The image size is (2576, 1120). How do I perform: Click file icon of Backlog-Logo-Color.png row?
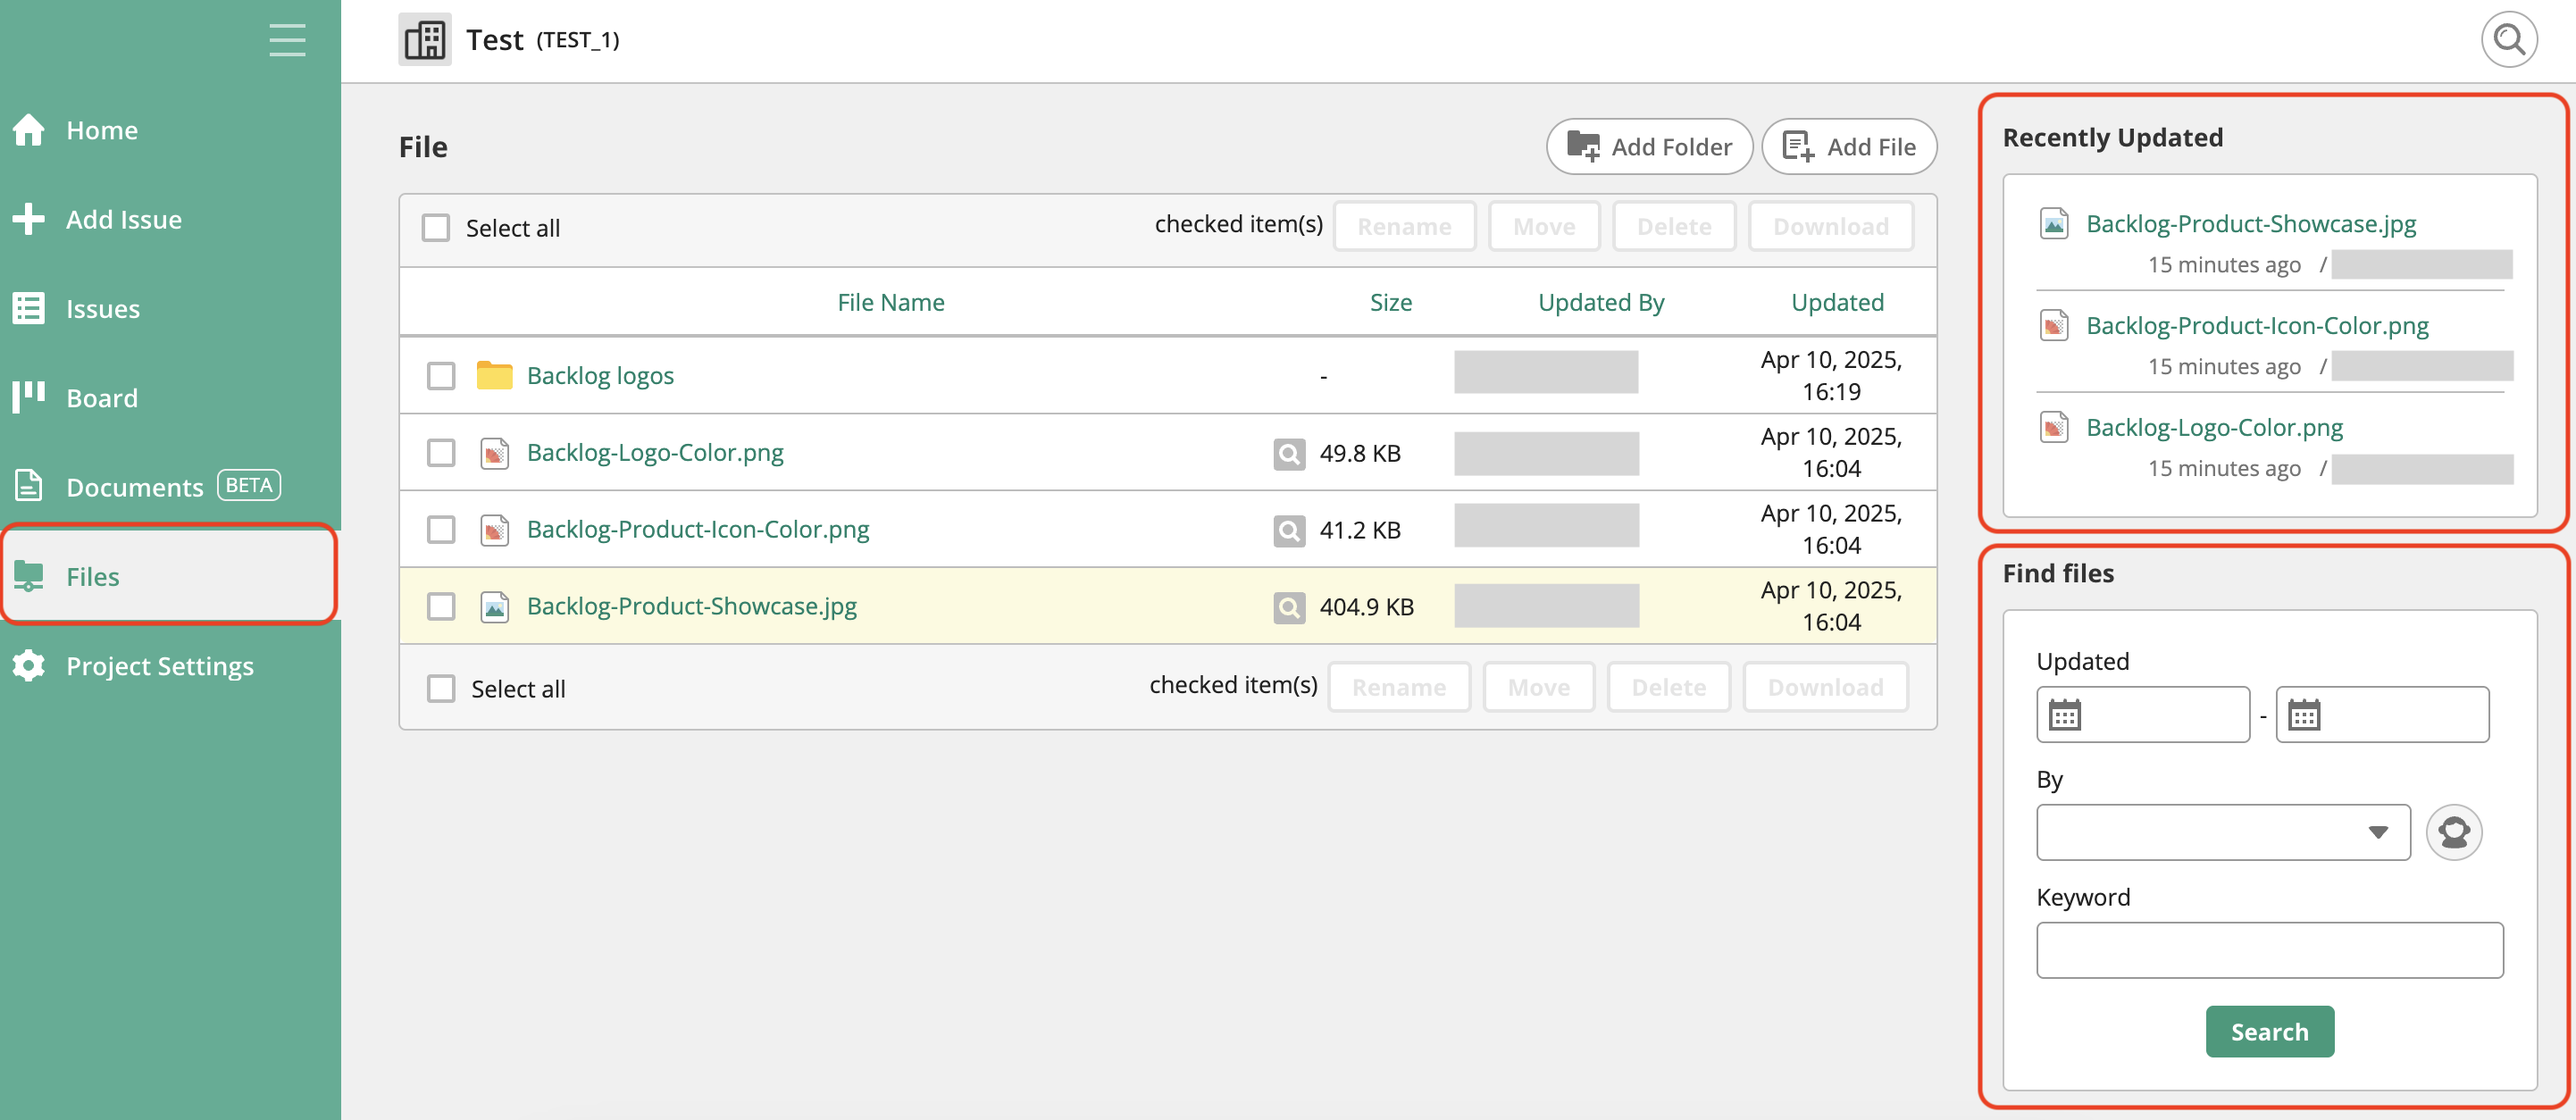pyautogui.click(x=494, y=453)
